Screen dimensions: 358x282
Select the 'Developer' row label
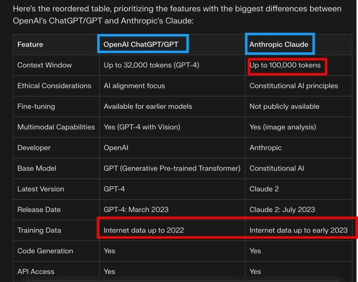tap(34, 148)
